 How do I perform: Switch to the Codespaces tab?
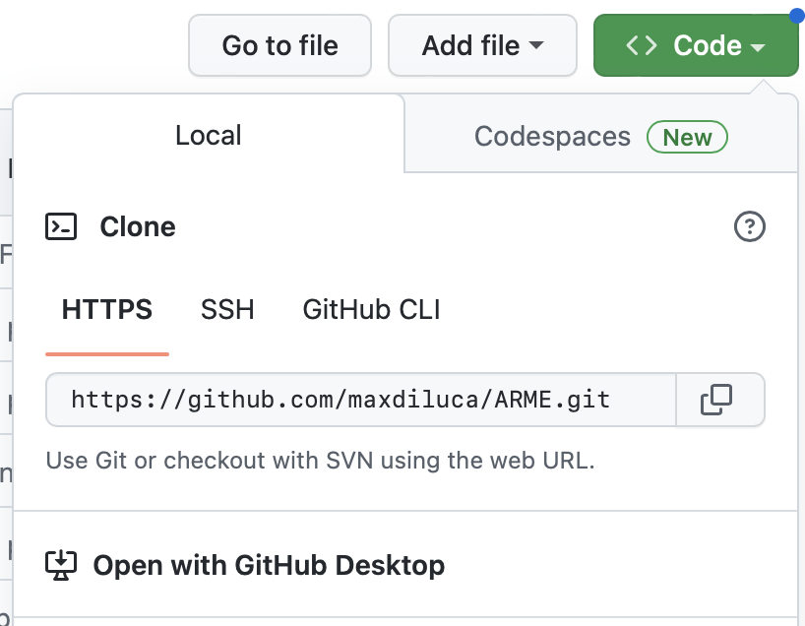552,136
